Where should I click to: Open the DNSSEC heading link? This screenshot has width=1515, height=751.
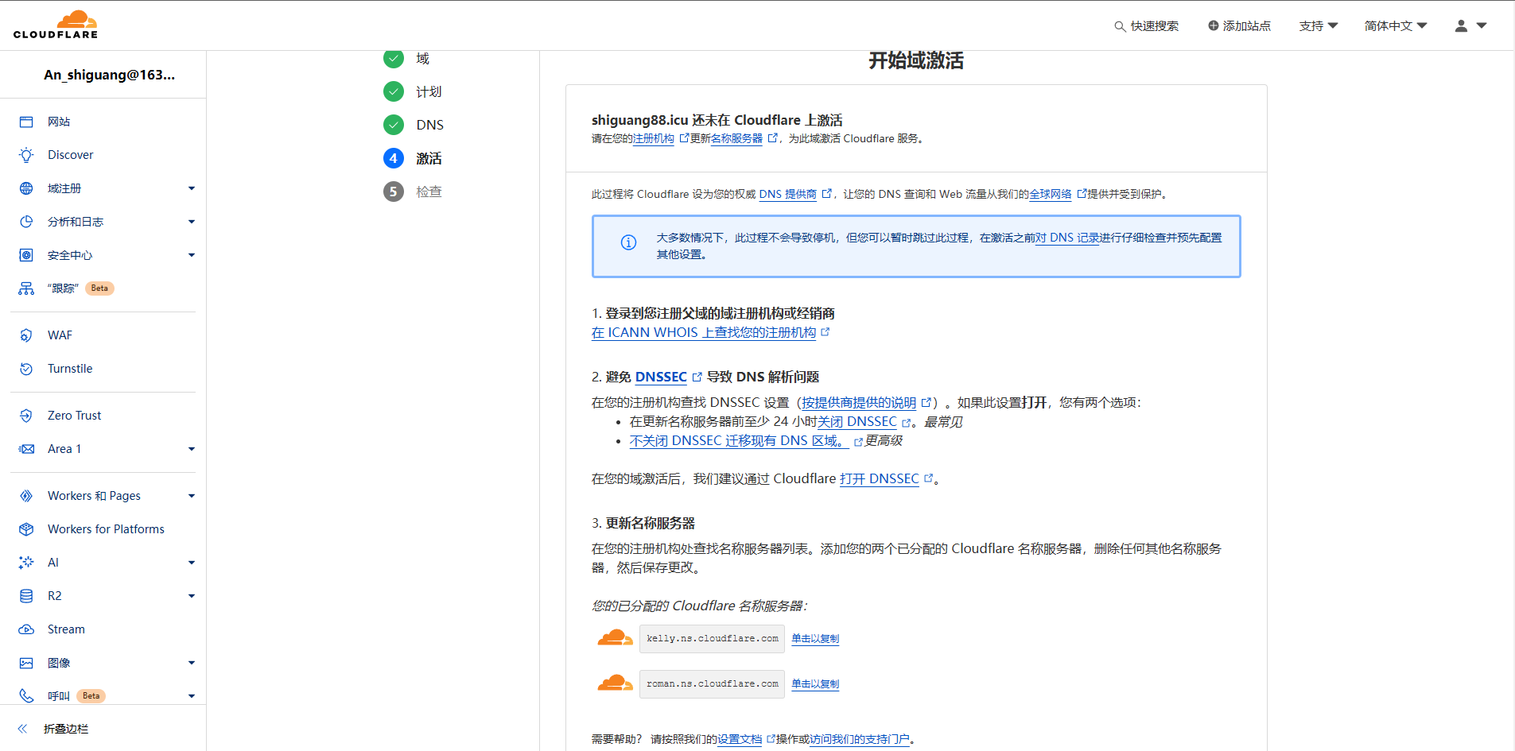click(661, 377)
